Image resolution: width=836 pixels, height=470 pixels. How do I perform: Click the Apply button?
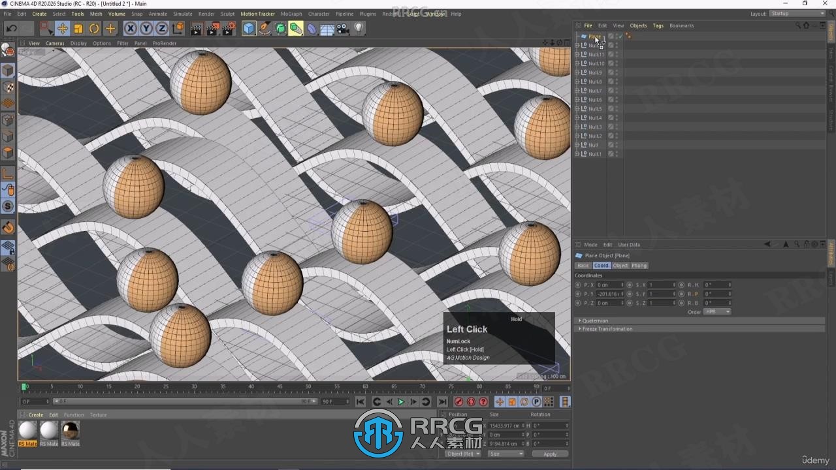[550, 454]
